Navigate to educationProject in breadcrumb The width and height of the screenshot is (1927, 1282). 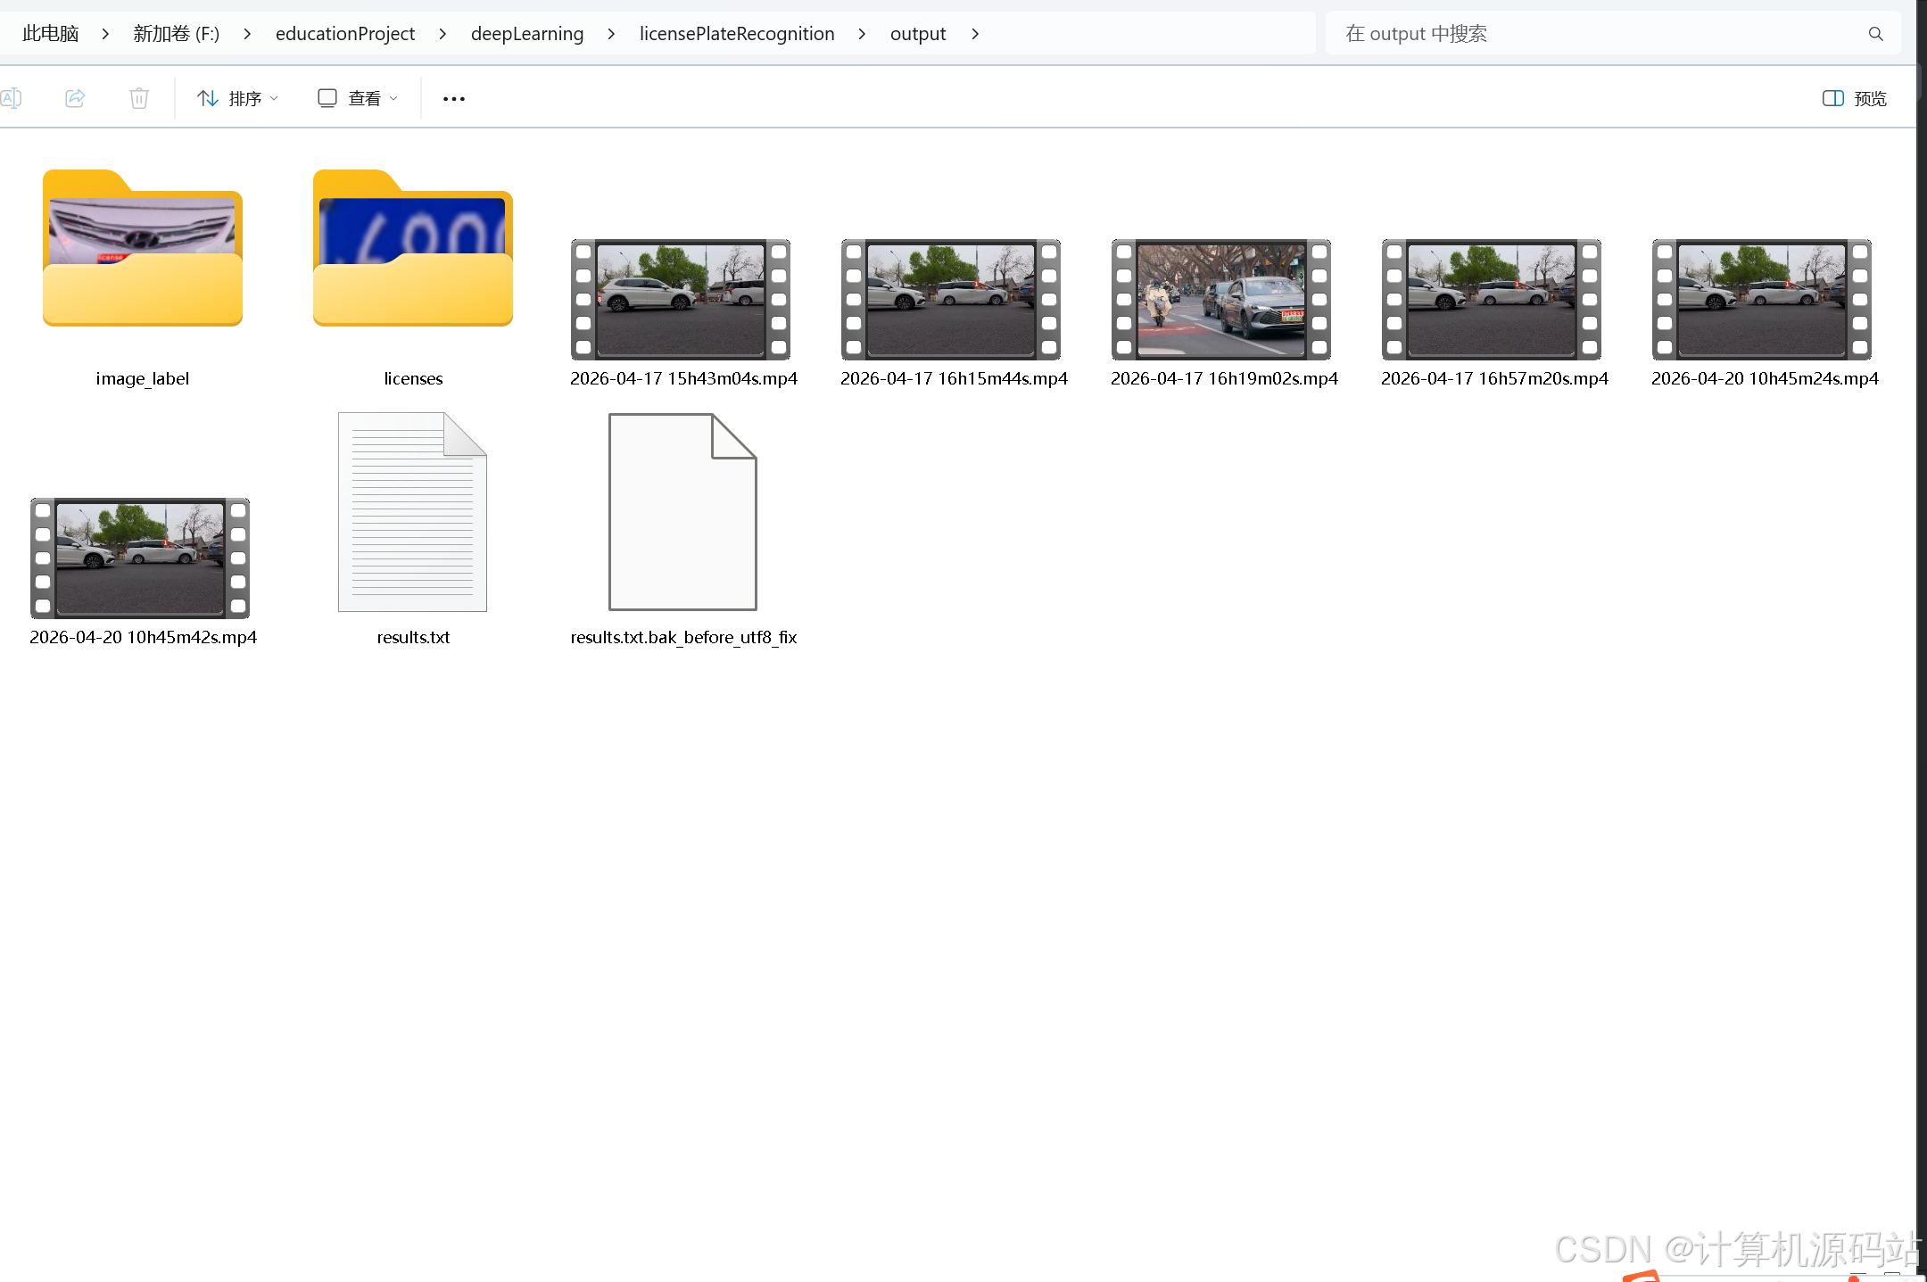pyautogui.click(x=344, y=34)
